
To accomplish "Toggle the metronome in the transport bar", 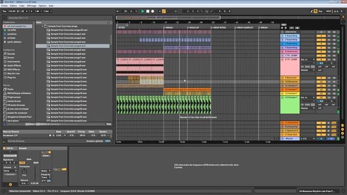I will pos(37,11).
